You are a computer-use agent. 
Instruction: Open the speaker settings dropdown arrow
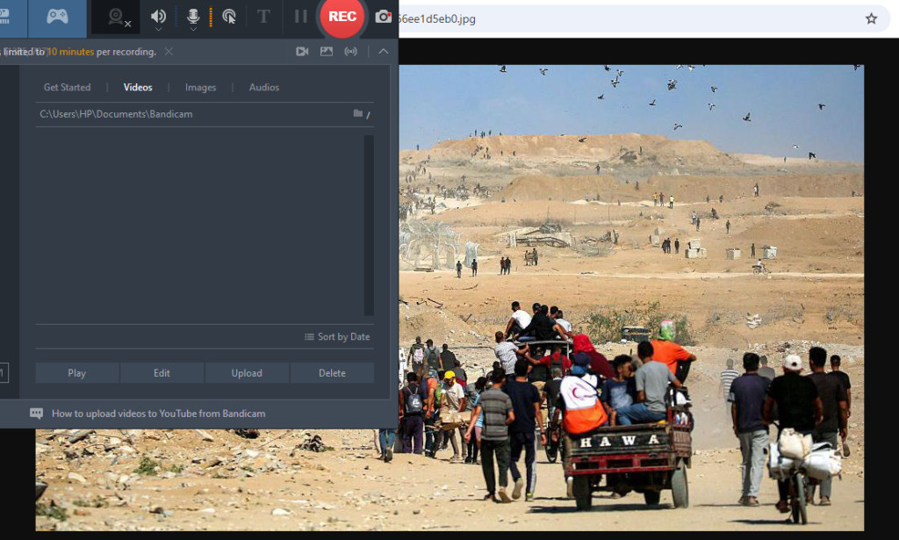(x=158, y=29)
